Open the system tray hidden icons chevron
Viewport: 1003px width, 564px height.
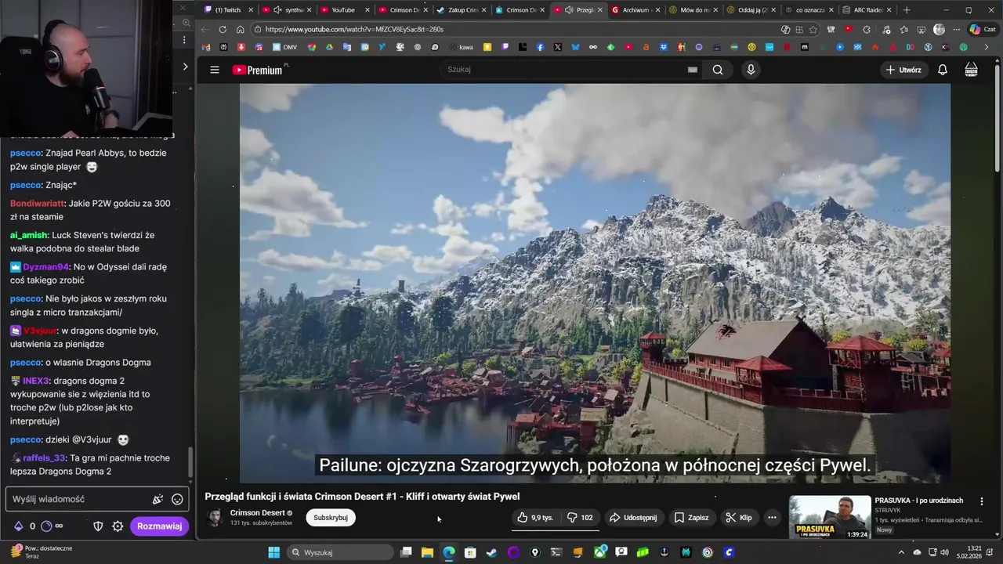(901, 552)
